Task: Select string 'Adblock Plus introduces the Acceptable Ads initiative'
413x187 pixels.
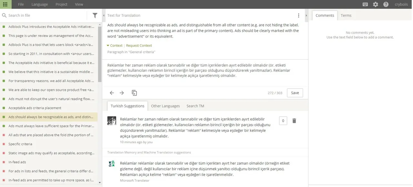Action: [x=49, y=27]
